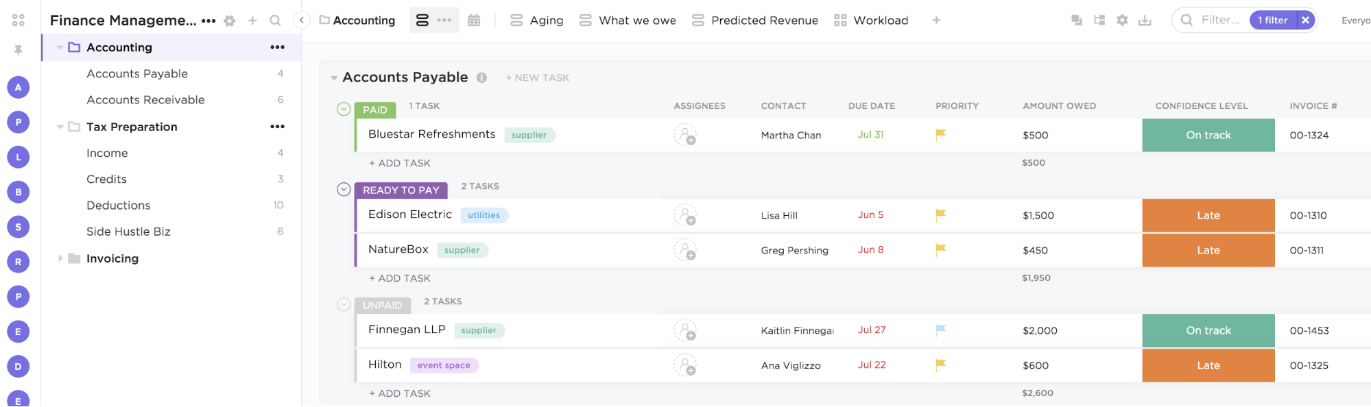1371x407 pixels.
Task: Remove the active 1 filter
Action: tap(1305, 21)
